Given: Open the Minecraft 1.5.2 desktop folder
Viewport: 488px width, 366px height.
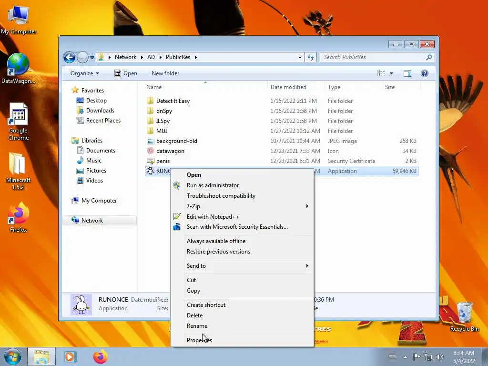Looking at the screenshot, I should point(18,171).
